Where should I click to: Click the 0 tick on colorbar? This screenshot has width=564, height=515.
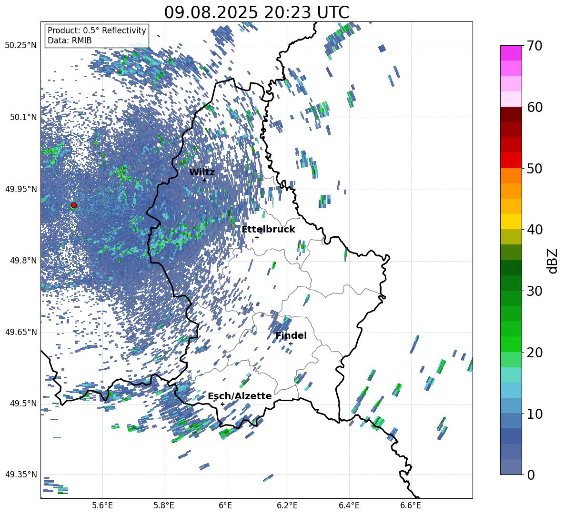pyautogui.click(x=531, y=475)
